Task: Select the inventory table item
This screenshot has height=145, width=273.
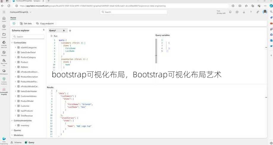Action: [x=25, y=125]
